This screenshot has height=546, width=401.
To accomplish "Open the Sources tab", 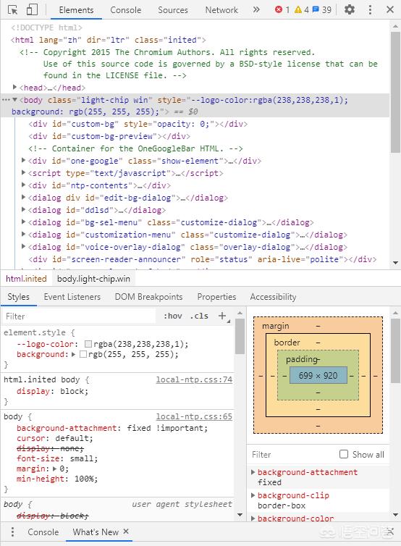I will click(173, 9).
